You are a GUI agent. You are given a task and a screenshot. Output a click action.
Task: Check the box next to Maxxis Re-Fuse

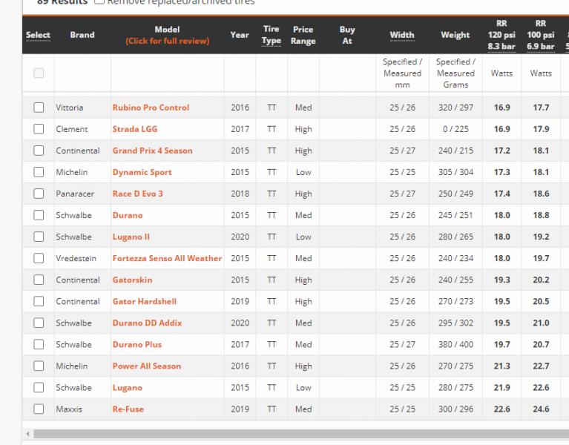[x=39, y=409]
